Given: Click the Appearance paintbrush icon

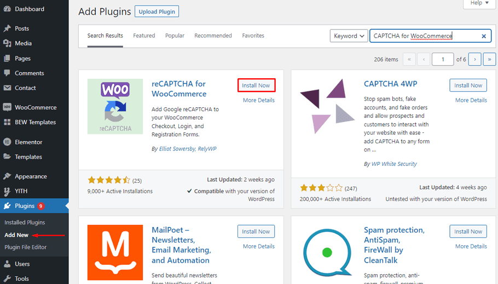Looking at the screenshot, I should coord(7,176).
